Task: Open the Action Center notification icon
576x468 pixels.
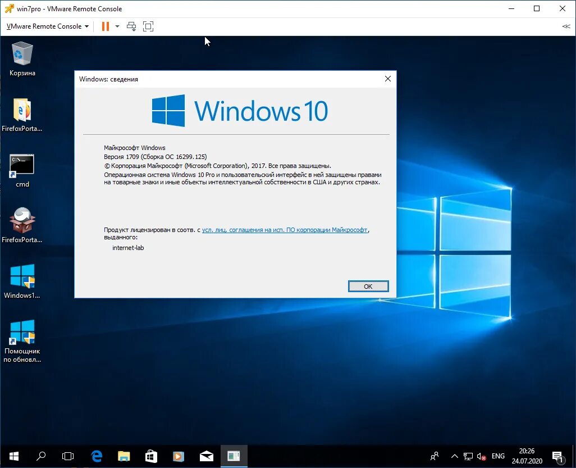Action: coord(559,457)
